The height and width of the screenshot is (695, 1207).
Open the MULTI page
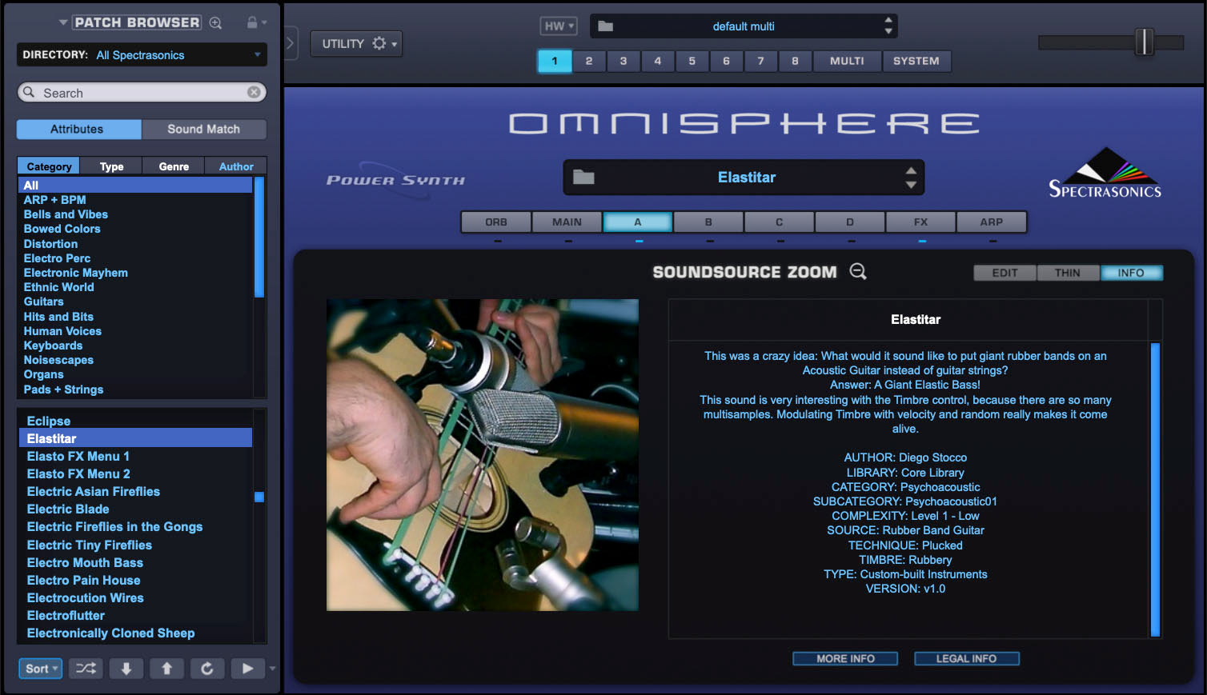(847, 61)
